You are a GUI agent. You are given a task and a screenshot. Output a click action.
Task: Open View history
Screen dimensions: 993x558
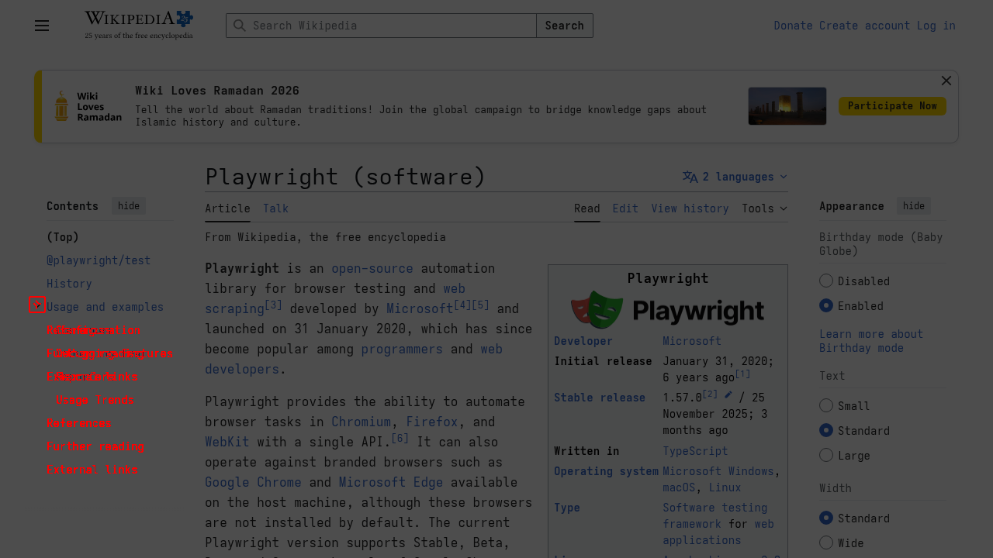(690, 208)
